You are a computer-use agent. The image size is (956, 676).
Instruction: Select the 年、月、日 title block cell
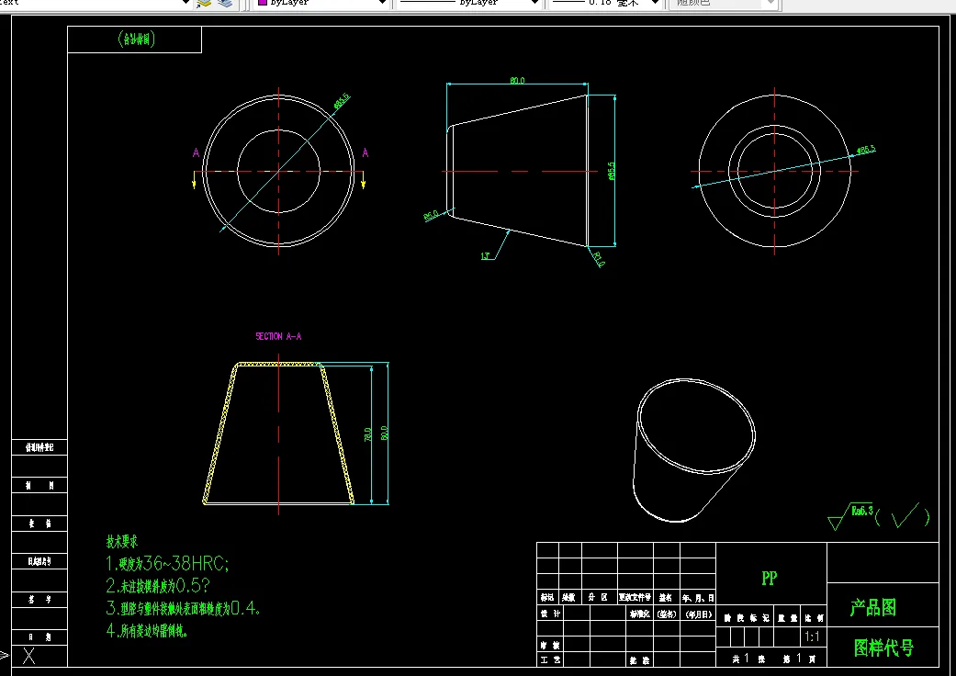698,598
